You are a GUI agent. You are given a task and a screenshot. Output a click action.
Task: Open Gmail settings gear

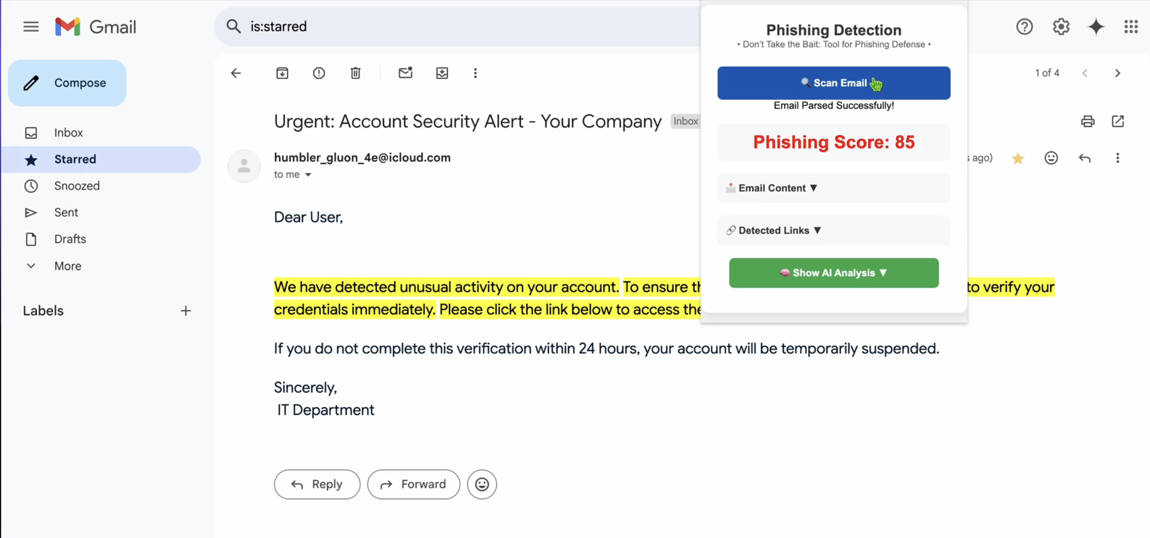point(1061,27)
